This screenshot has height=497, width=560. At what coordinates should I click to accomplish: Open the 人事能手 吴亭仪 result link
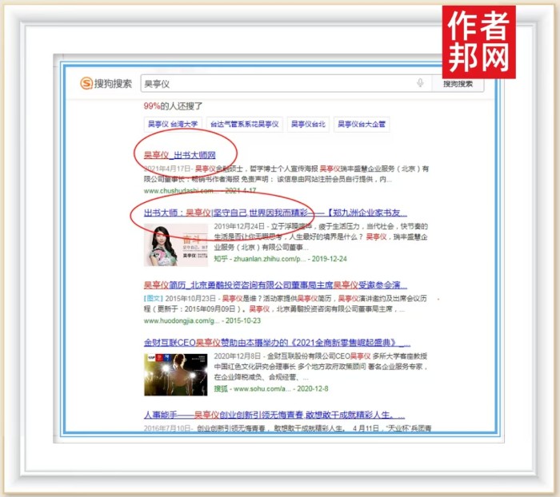(x=275, y=415)
